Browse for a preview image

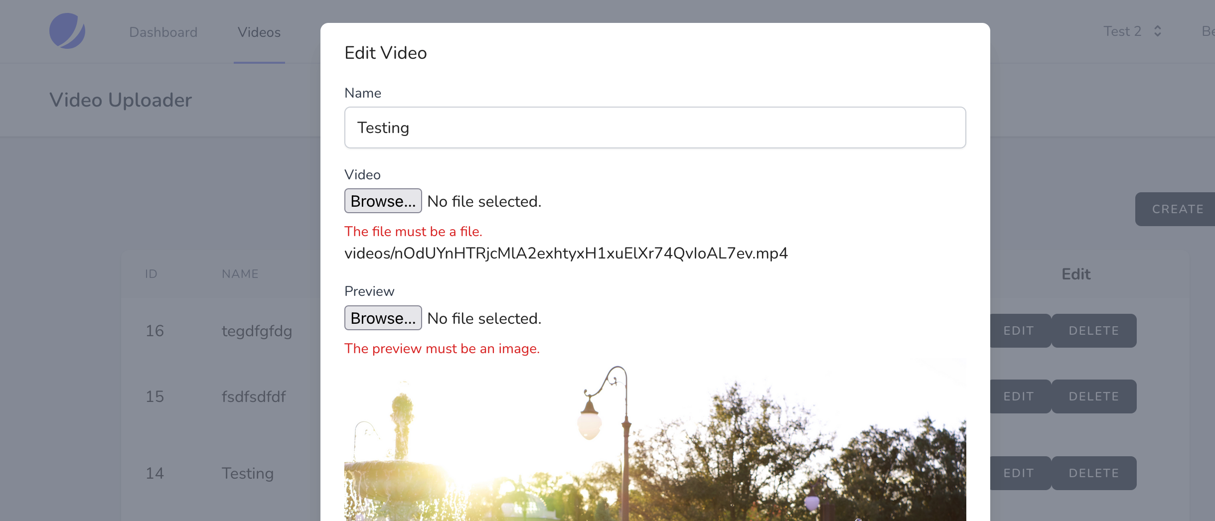(x=383, y=318)
